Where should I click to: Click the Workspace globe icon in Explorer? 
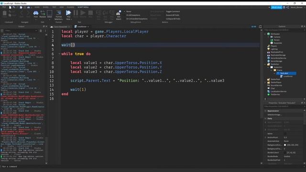click(269, 34)
